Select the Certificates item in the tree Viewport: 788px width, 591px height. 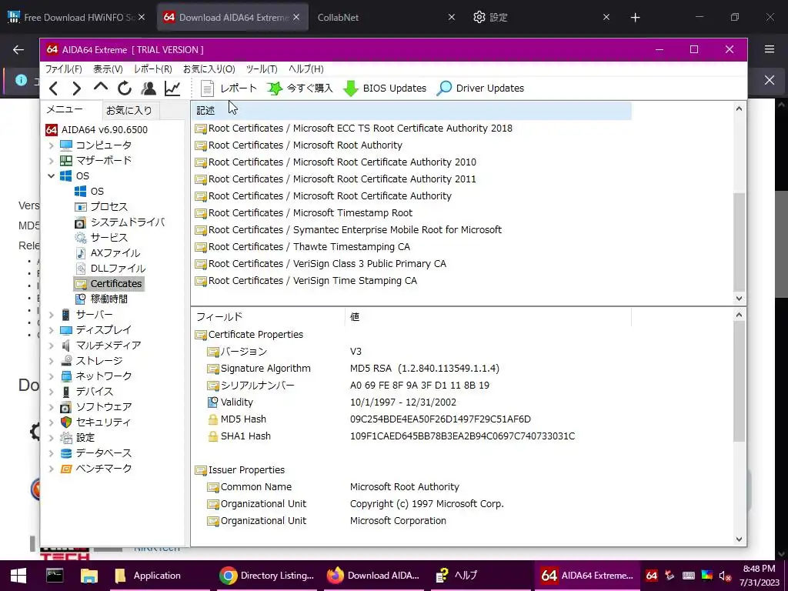click(x=109, y=284)
